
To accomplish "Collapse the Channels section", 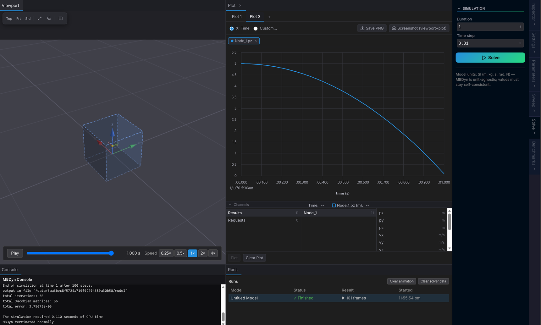I will click(230, 205).
